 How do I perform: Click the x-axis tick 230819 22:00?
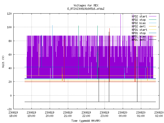[x=86, y=114]
